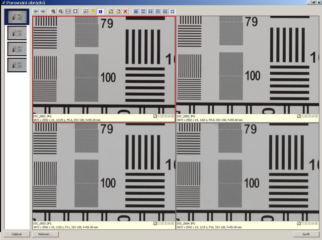Click the fit-to-window zoom icon
This screenshot has width=322, height=240.
(x=75, y=11)
